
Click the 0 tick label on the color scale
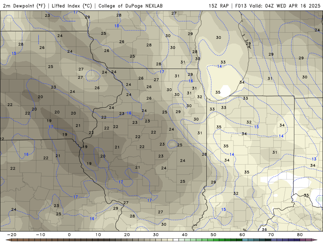coord(69,235)
